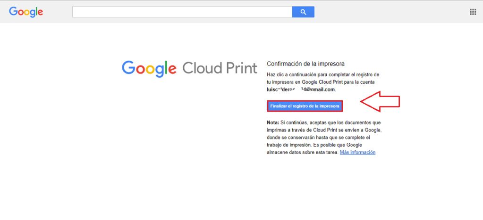
Task: Click the bold Nota: label
Action: point(273,122)
